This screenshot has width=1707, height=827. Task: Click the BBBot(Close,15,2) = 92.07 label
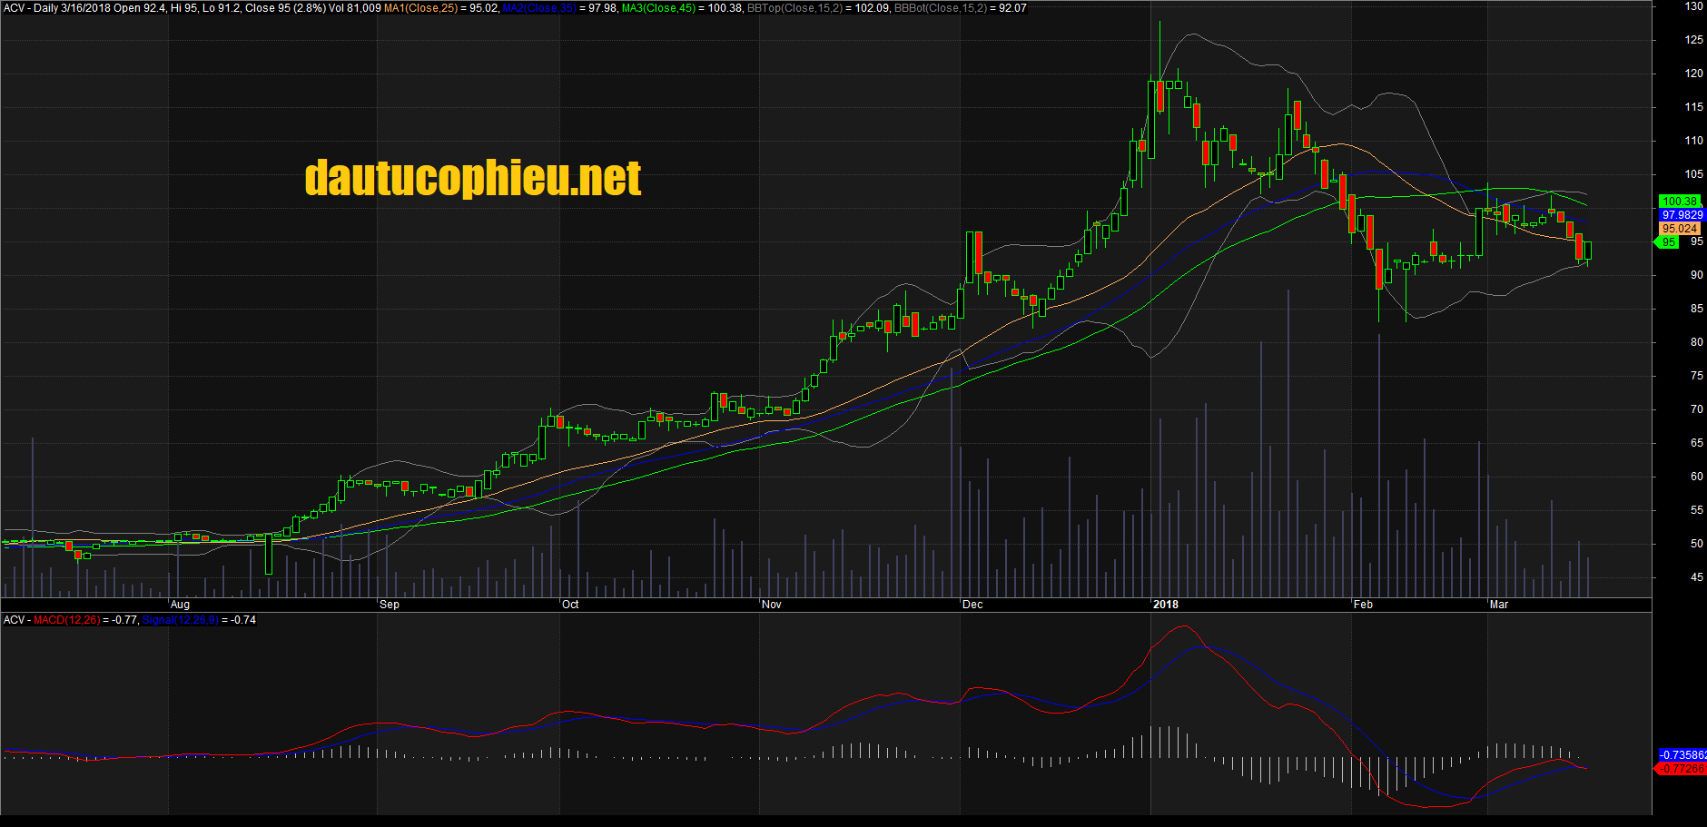coord(961,8)
